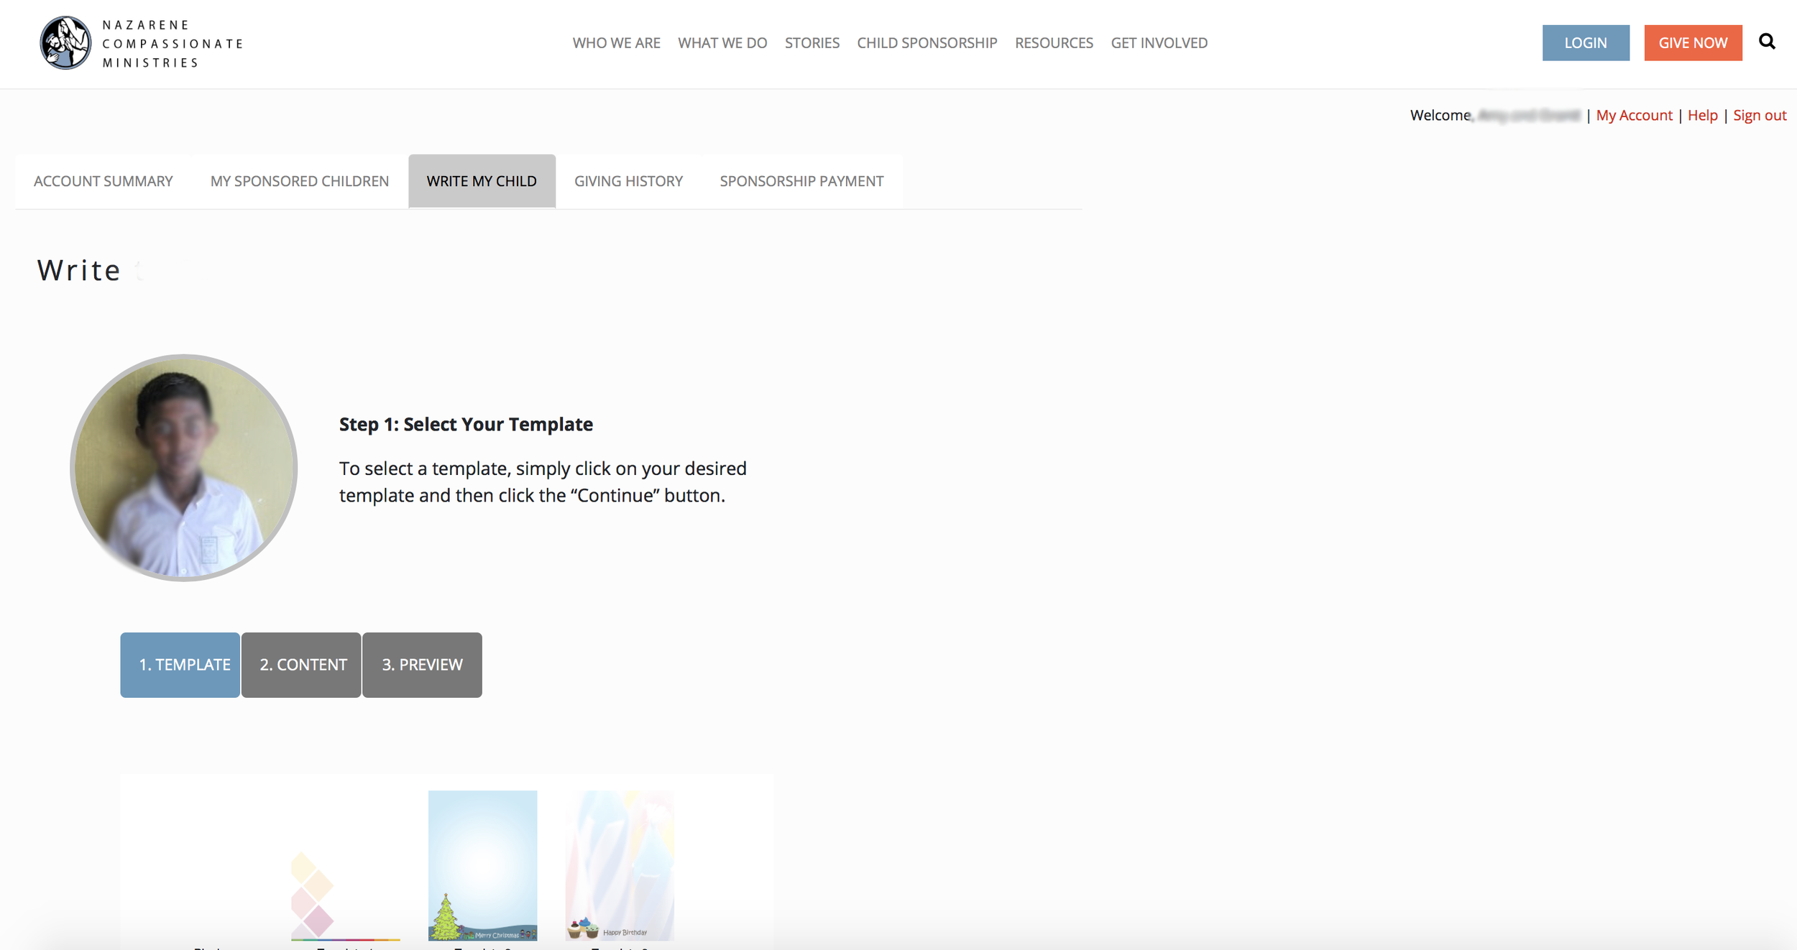Go to the 3. Preview step
The image size is (1797, 950).
click(422, 665)
